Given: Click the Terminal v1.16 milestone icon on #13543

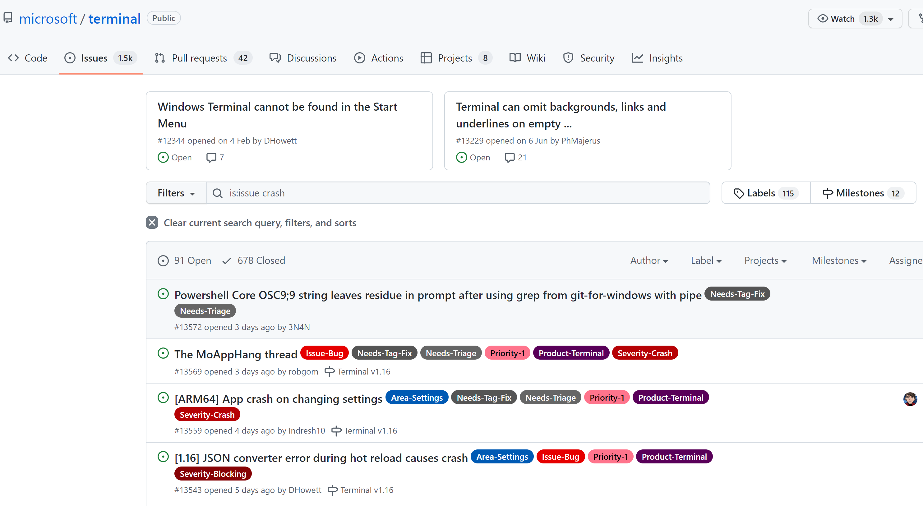Looking at the screenshot, I should 333,490.
